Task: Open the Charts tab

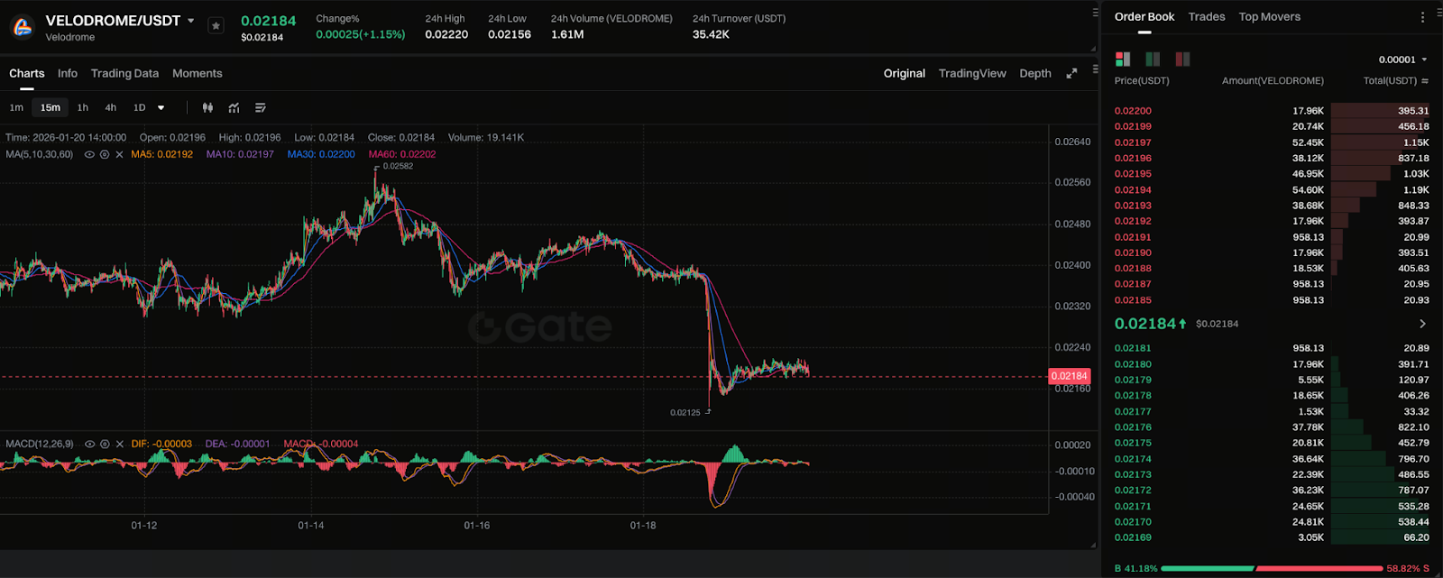Action: 27,73
